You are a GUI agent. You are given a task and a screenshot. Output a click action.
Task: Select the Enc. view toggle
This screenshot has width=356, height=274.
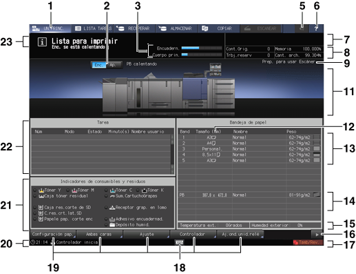(x=99, y=65)
